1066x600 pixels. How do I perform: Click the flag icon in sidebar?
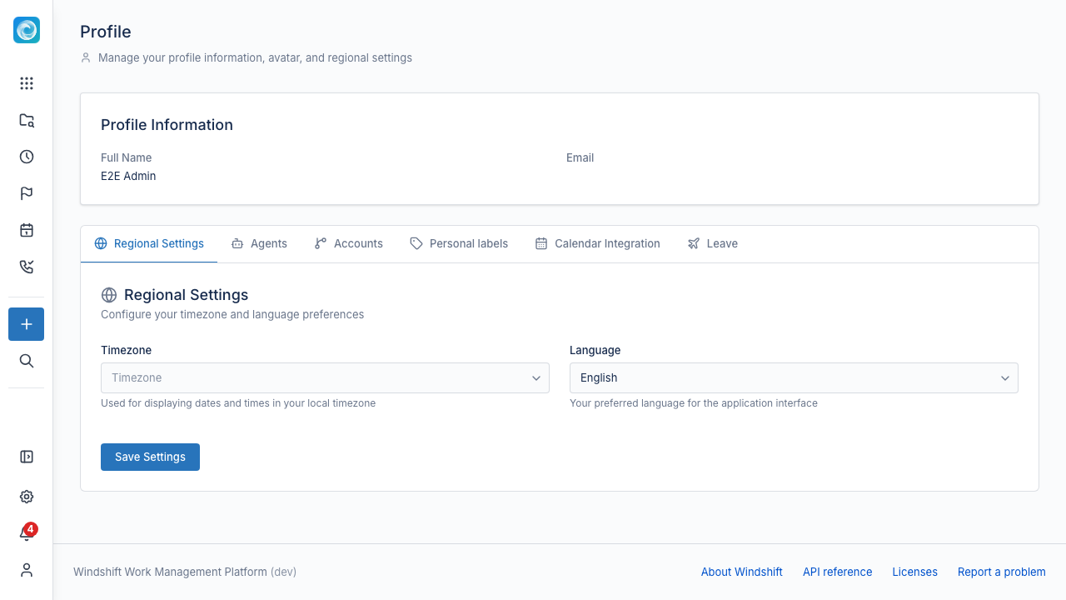click(x=27, y=193)
